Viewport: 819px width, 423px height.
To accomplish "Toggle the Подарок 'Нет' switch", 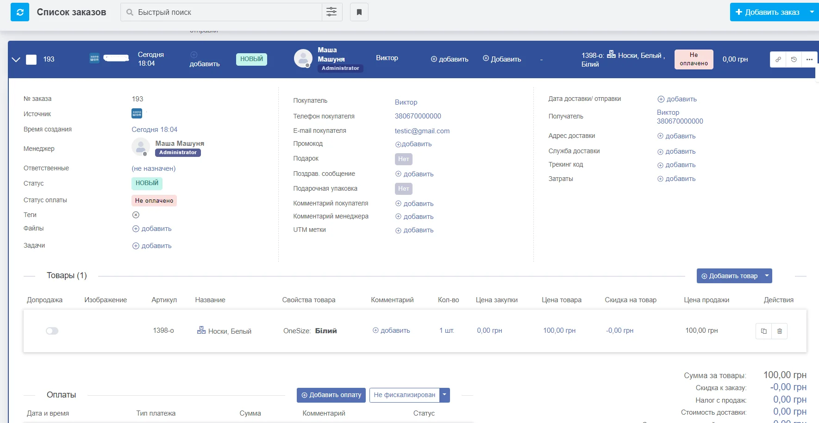I will tap(403, 159).
